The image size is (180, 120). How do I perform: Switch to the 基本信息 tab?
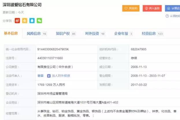tap(11, 34)
